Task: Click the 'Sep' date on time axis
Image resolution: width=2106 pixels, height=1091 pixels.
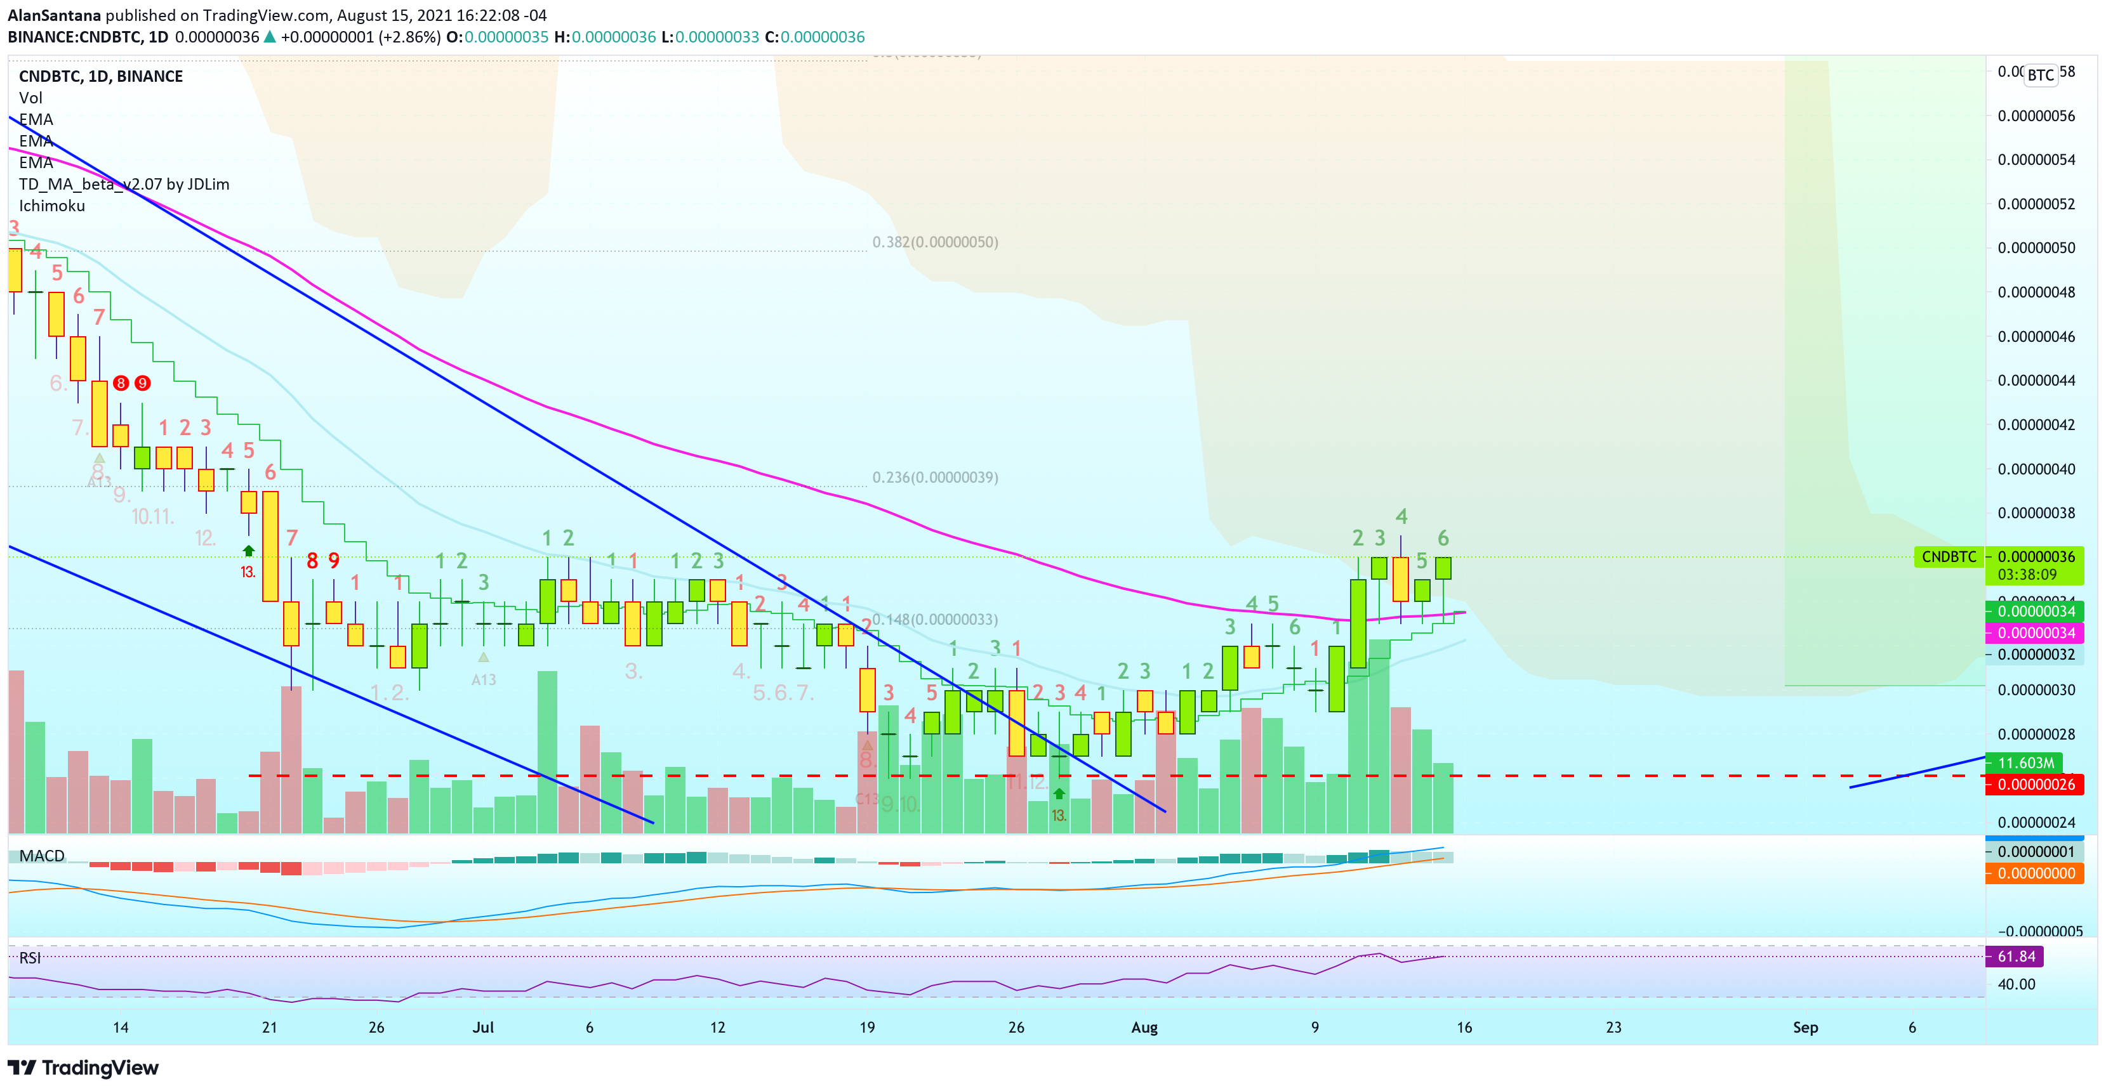Action: (1805, 1028)
